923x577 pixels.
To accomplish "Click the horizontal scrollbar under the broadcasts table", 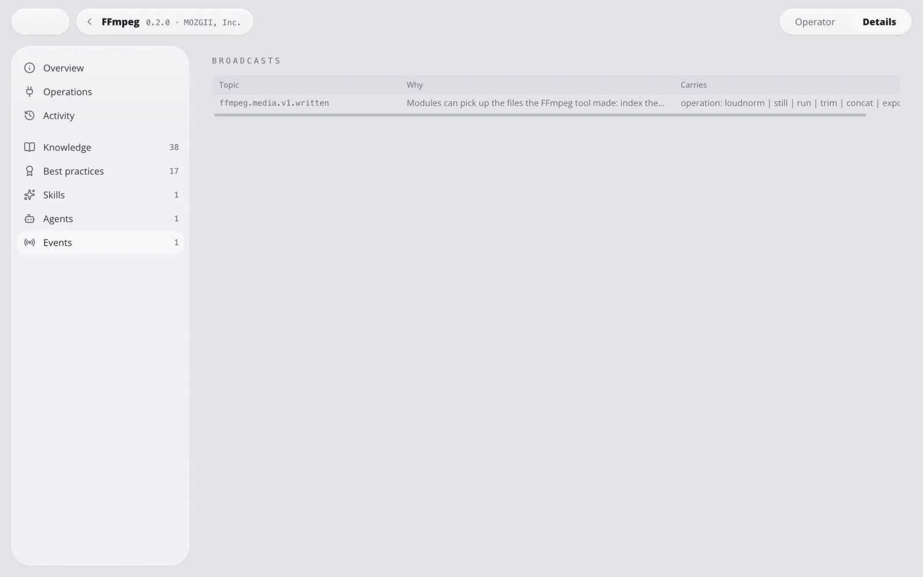I will (x=540, y=115).
